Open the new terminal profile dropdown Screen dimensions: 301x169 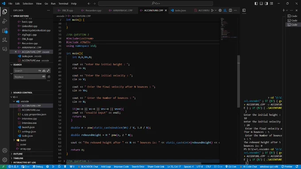point(287,10)
